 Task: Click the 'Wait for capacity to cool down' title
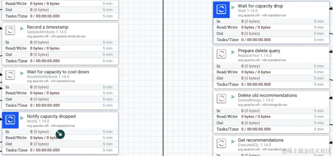tap(58, 72)
